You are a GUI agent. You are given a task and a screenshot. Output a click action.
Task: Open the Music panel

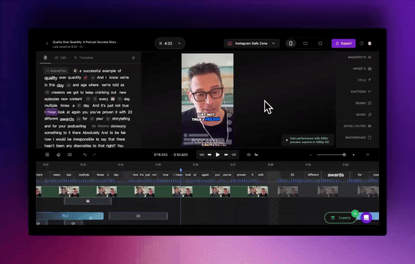coord(364,115)
